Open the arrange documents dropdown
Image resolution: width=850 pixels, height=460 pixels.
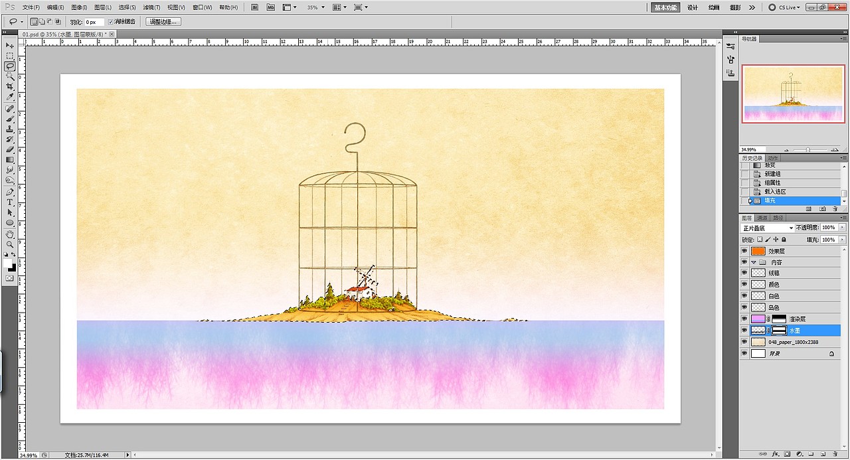pyautogui.click(x=339, y=7)
